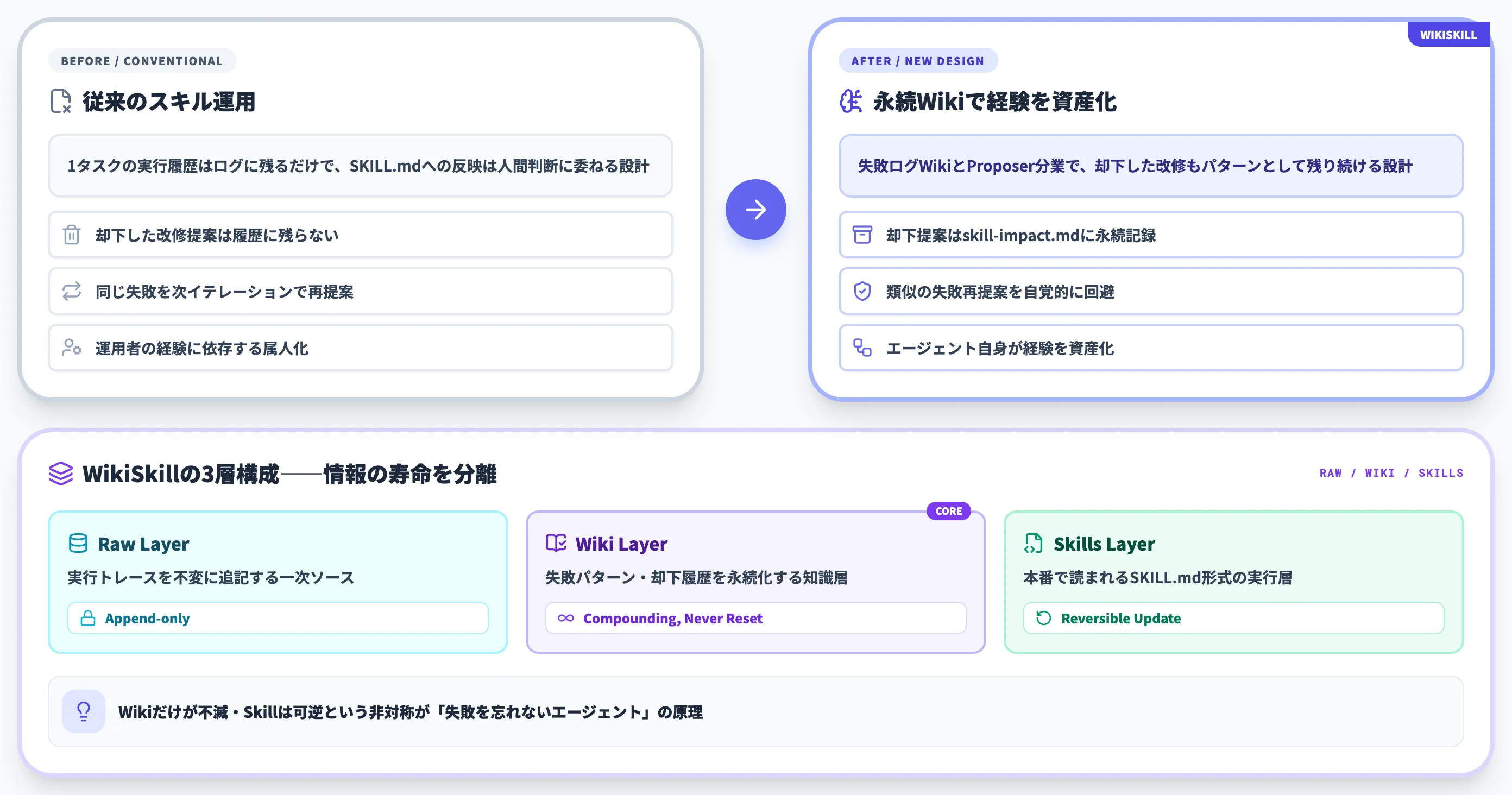Click the database icon next to Raw Layer
Viewport: 1512px width, 795px height.
click(x=78, y=543)
